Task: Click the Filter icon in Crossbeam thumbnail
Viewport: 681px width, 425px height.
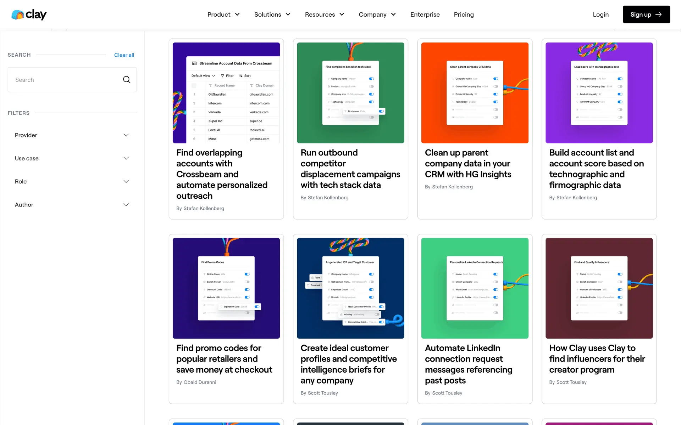Action: (x=222, y=76)
